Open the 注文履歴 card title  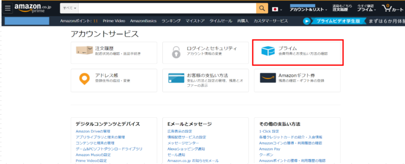tap(104, 48)
